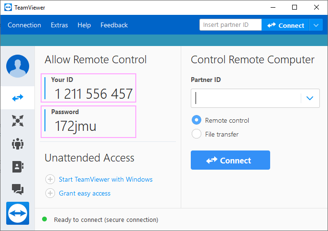The image size is (328, 231).
Task: Expand the Partner ID history dropdown
Action: coord(310,98)
